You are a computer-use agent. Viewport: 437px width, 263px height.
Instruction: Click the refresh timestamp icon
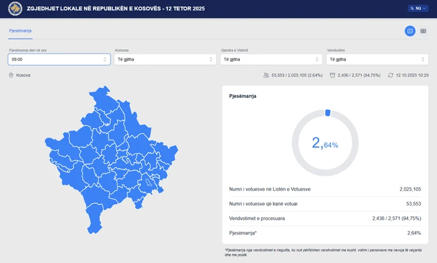(390, 75)
